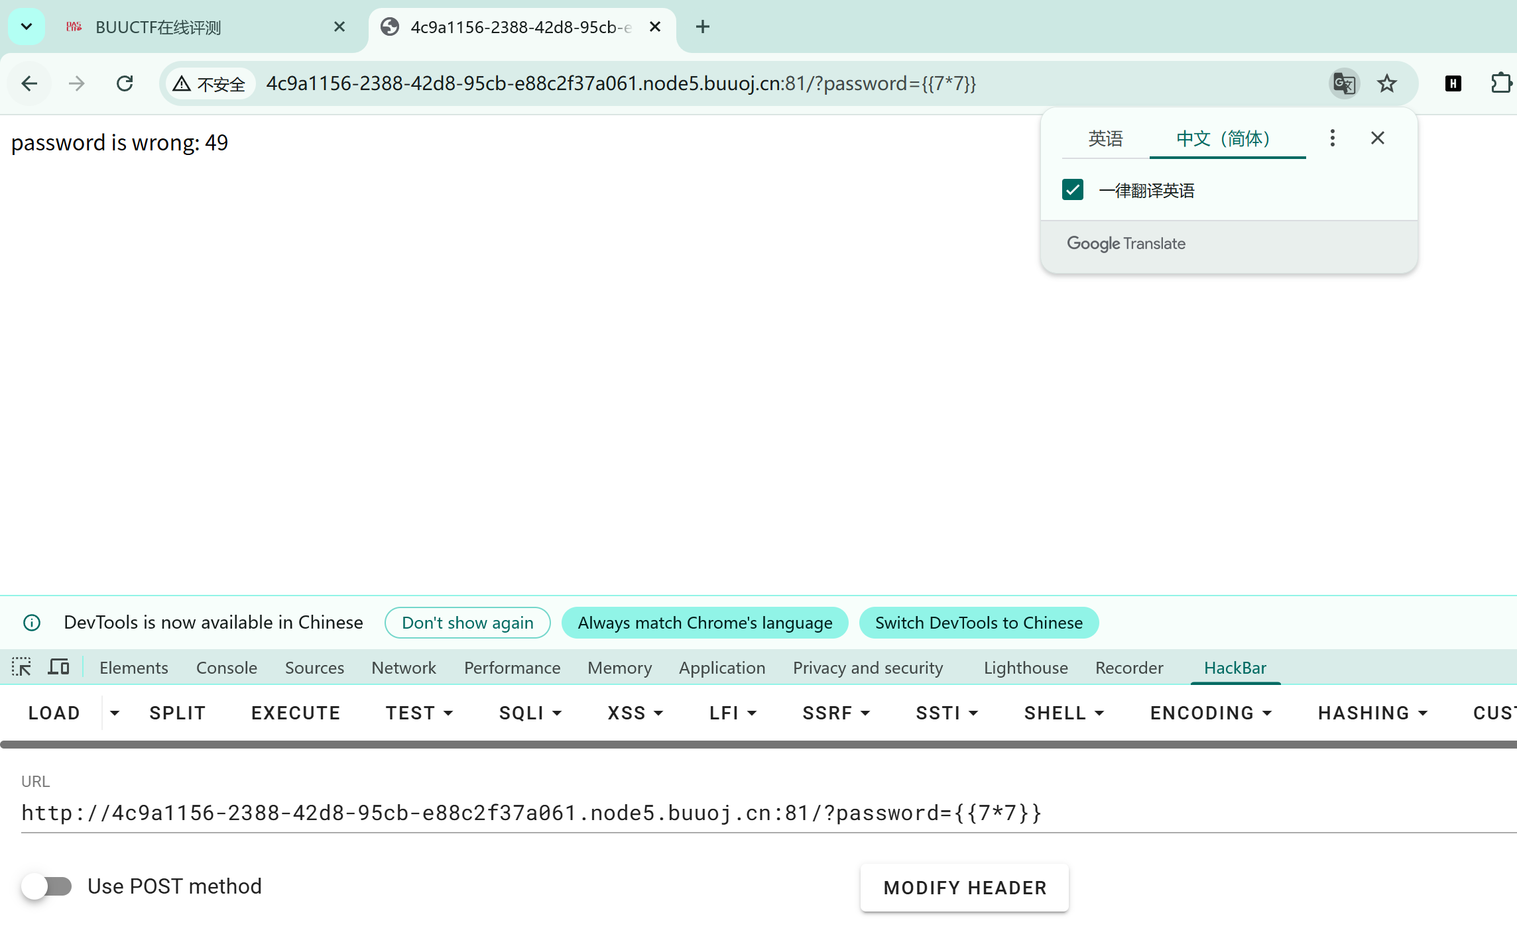Enable the Use POST method switch
Image resolution: width=1517 pixels, height=938 pixels.
(46, 886)
